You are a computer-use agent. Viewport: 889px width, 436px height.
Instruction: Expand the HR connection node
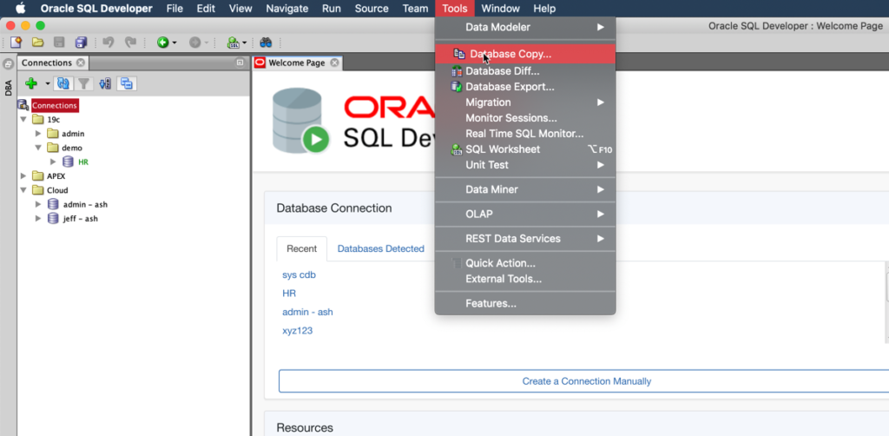coord(53,162)
